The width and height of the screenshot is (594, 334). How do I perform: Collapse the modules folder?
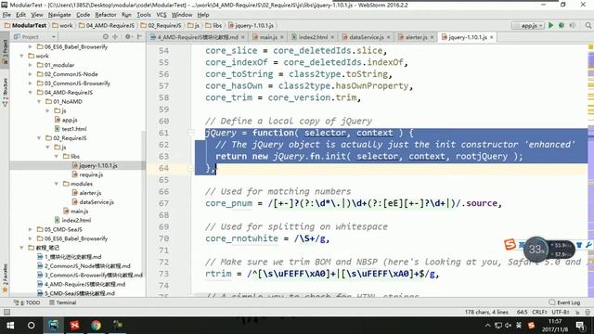(57, 184)
